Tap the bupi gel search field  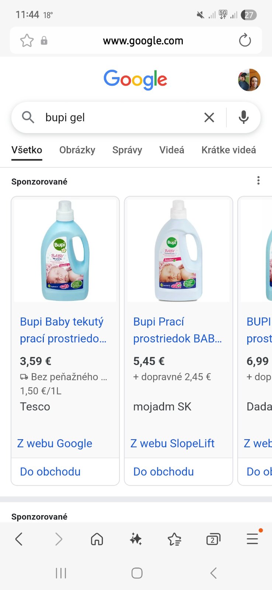coord(118,118)
